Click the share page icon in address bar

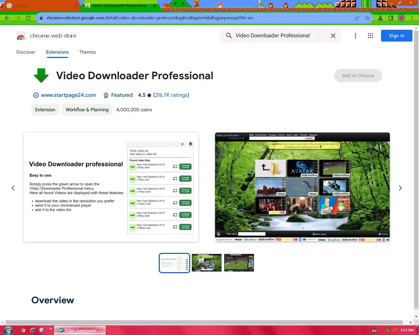357,18
